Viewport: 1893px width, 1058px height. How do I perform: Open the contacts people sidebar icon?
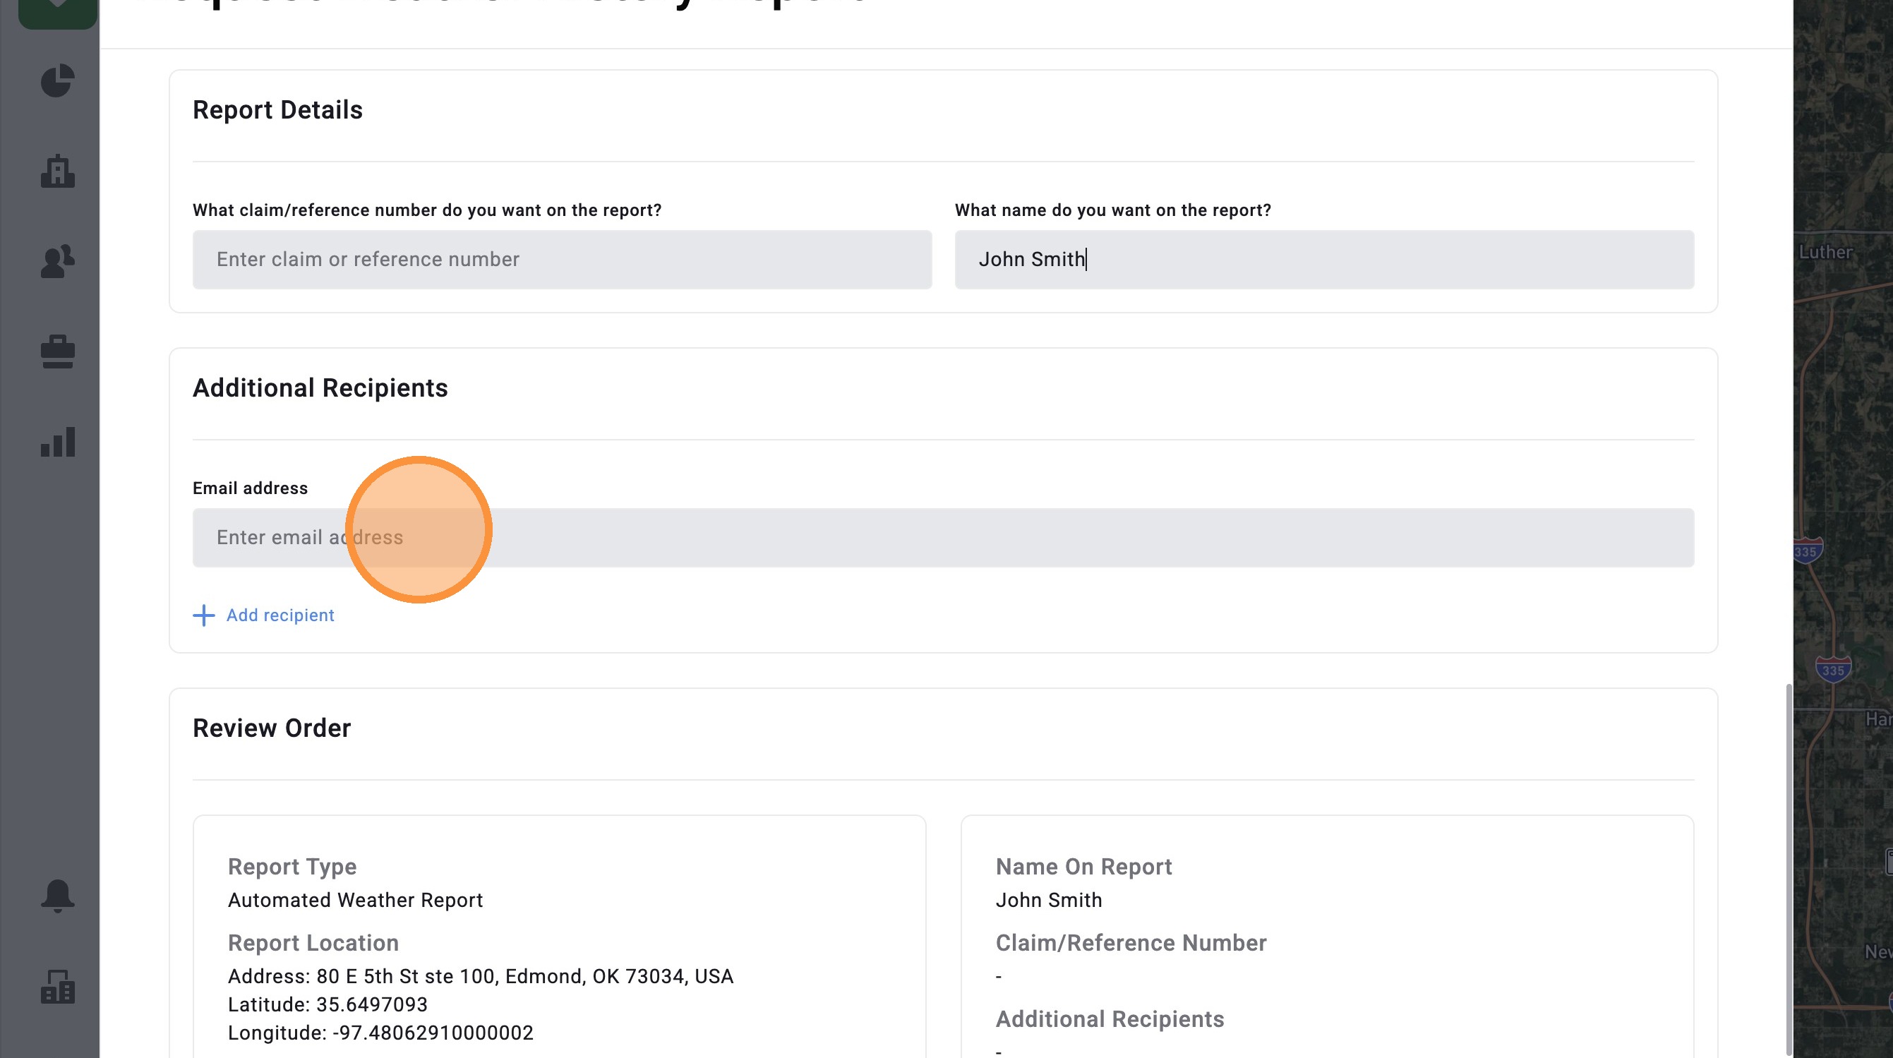click(x=57, y=261)
